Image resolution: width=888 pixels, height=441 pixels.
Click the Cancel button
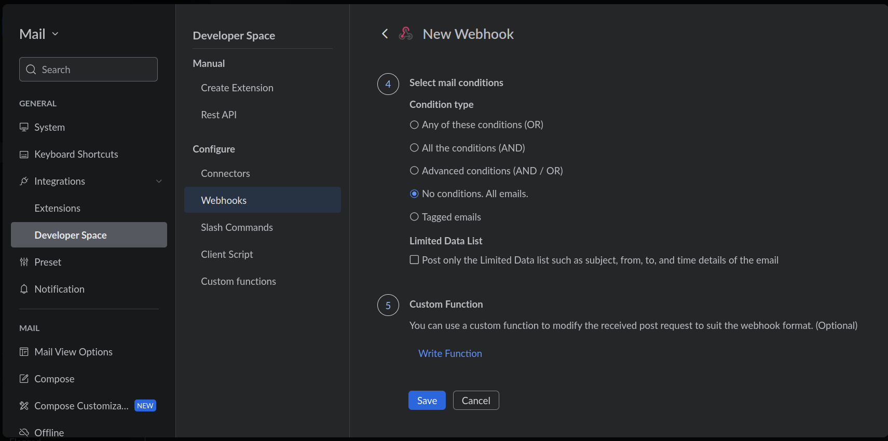pos(476,401)
